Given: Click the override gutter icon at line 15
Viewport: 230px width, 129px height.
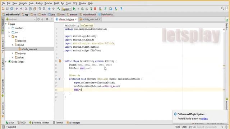Looking at the screenshot, I should click(60, 79).
